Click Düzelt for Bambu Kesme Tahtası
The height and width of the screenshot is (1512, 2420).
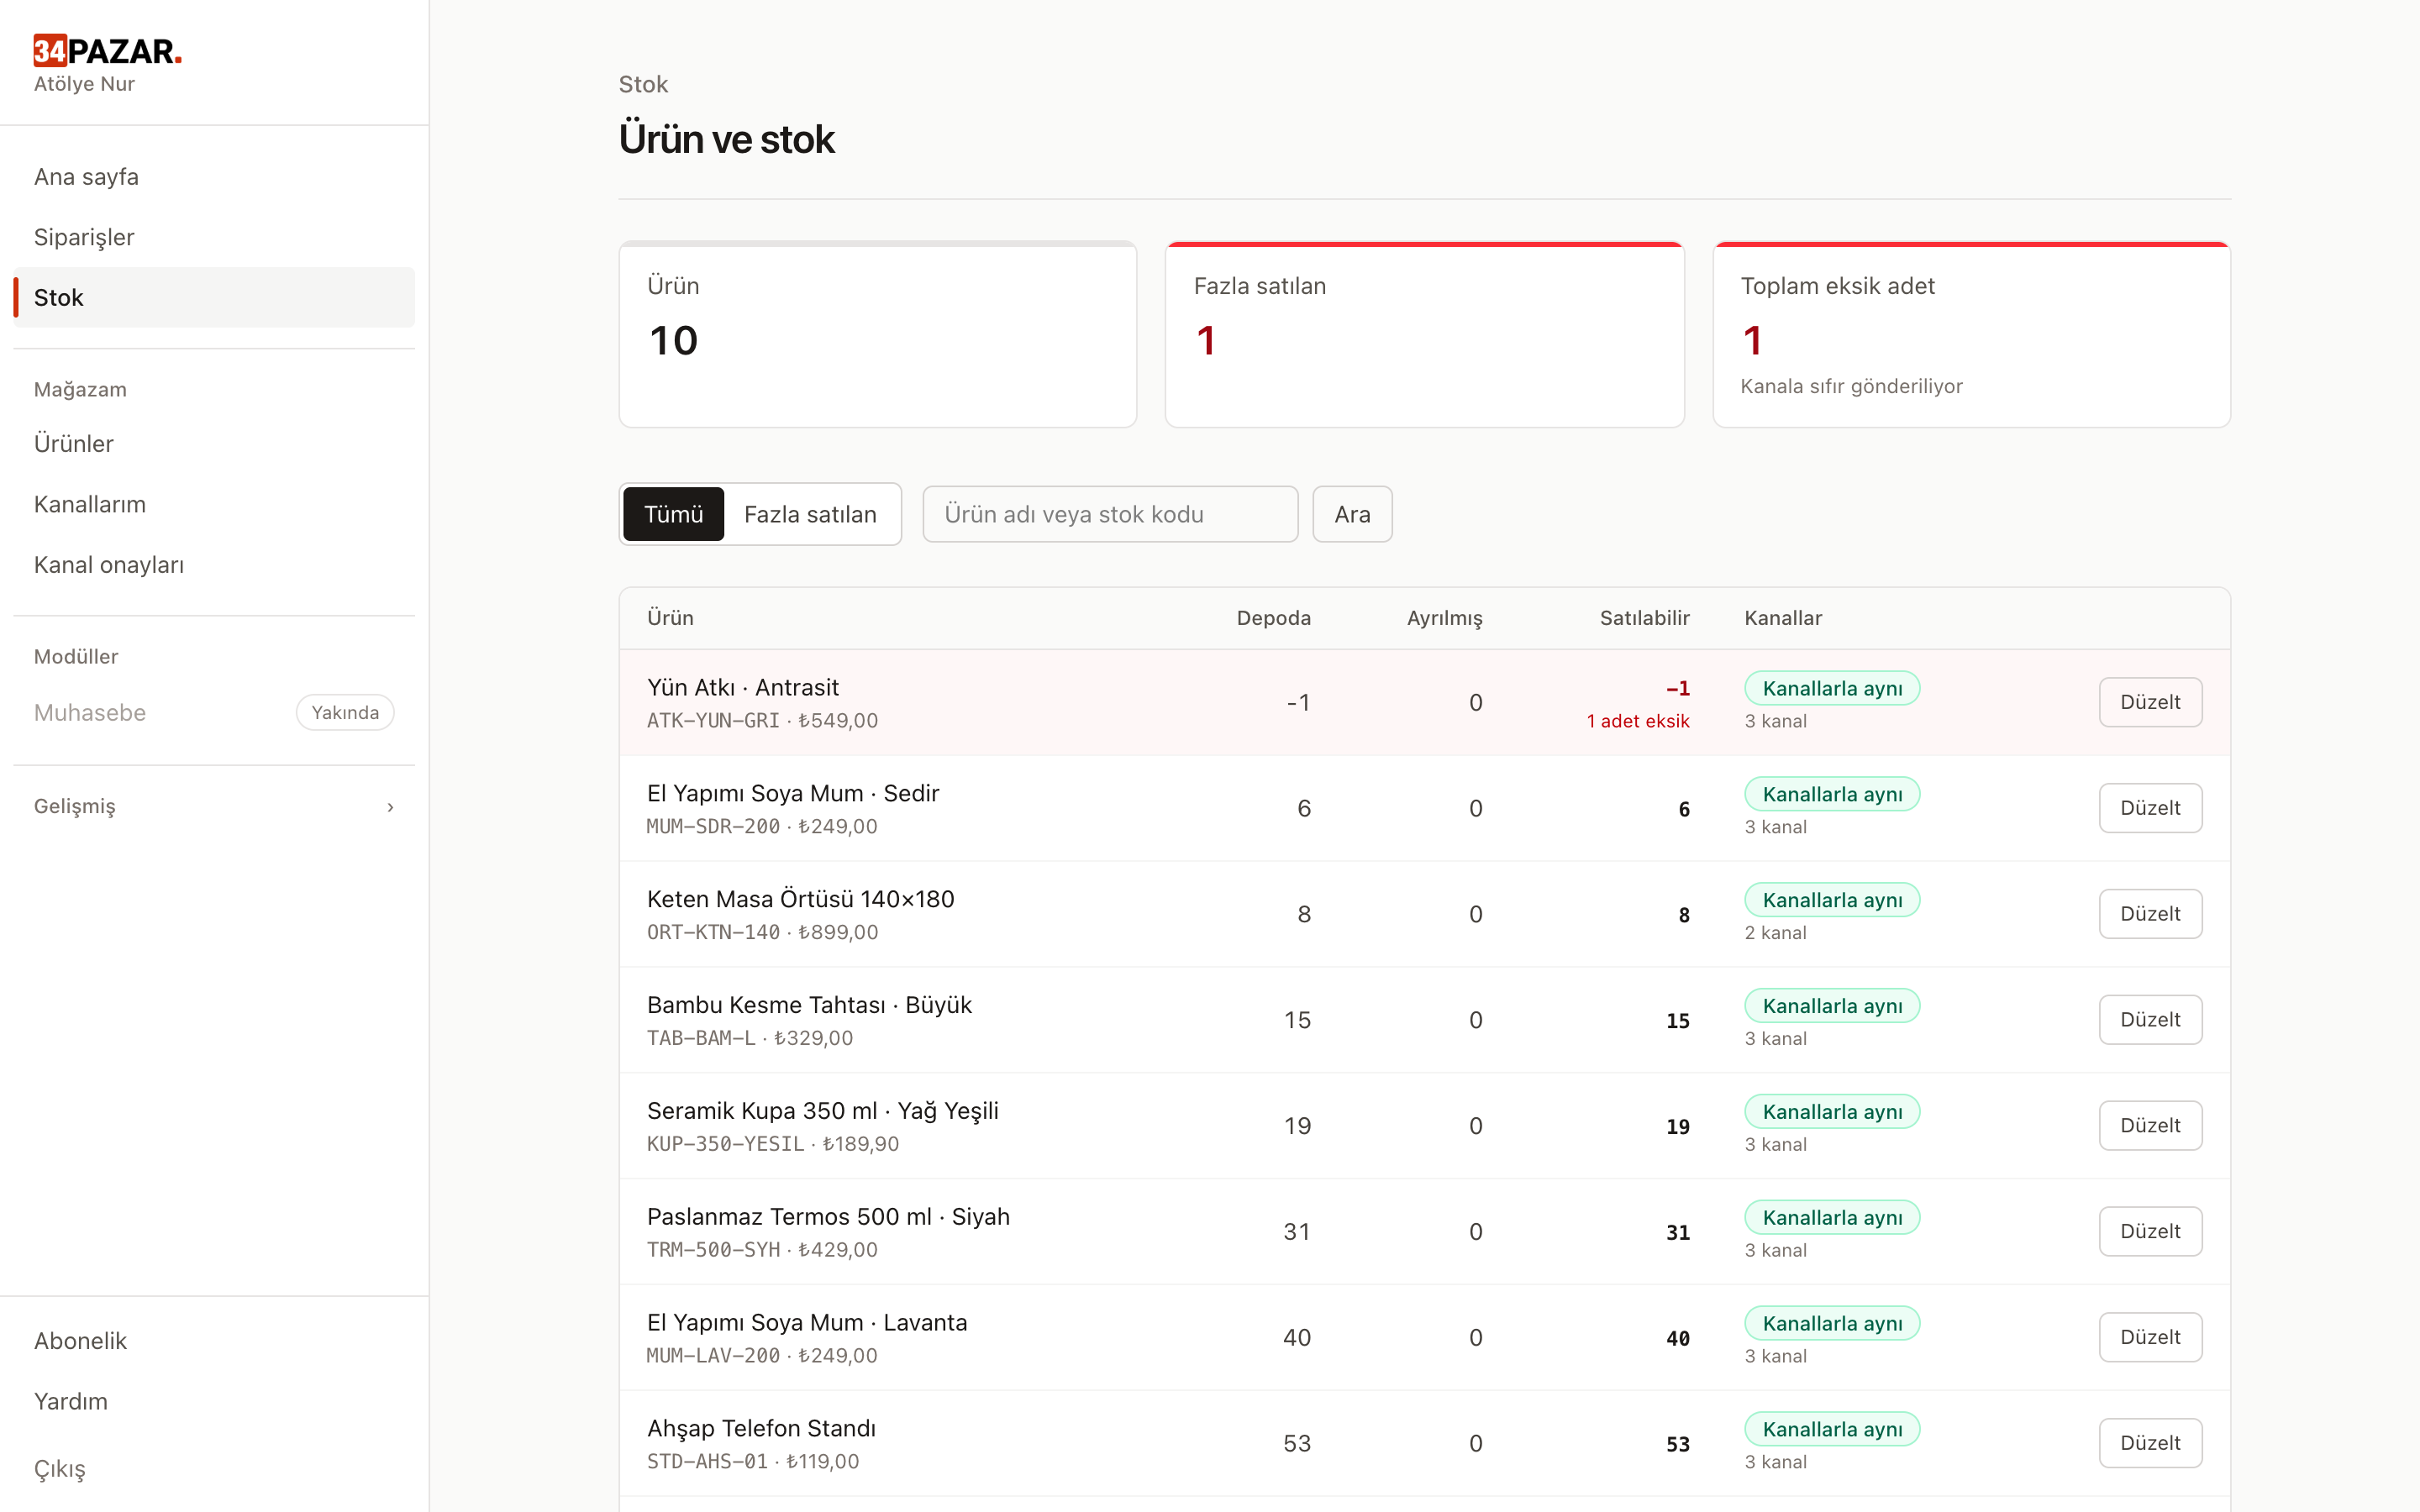point(2150,1020)
